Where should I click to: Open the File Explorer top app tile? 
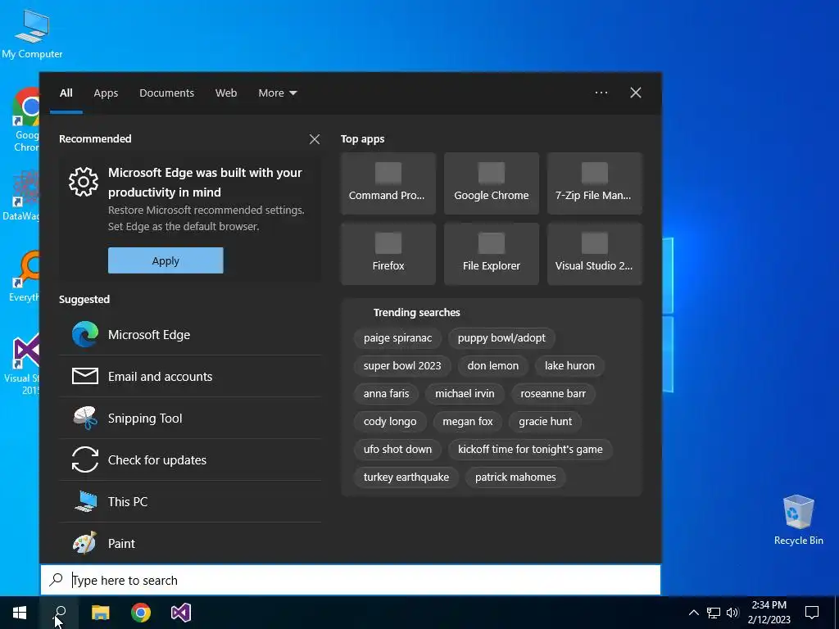pyautogui.click(x=492, y=254)
